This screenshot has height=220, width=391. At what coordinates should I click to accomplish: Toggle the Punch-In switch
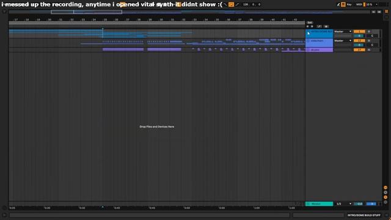[225, 4]
